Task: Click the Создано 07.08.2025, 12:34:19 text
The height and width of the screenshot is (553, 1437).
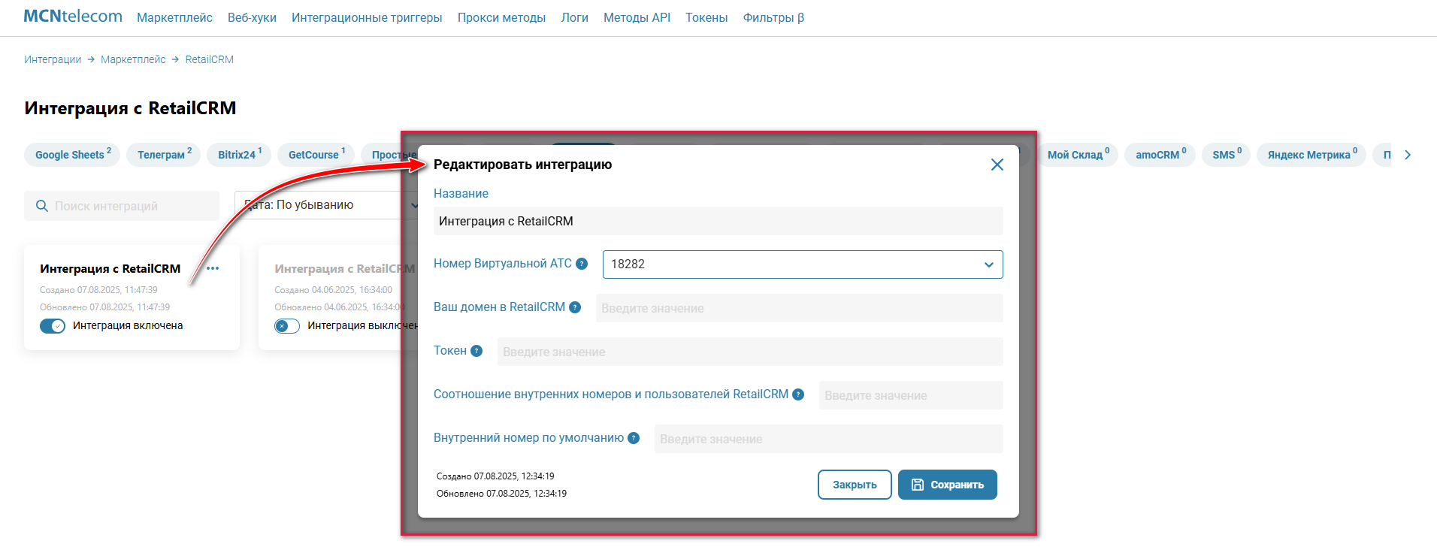Action: click(495, 476)
